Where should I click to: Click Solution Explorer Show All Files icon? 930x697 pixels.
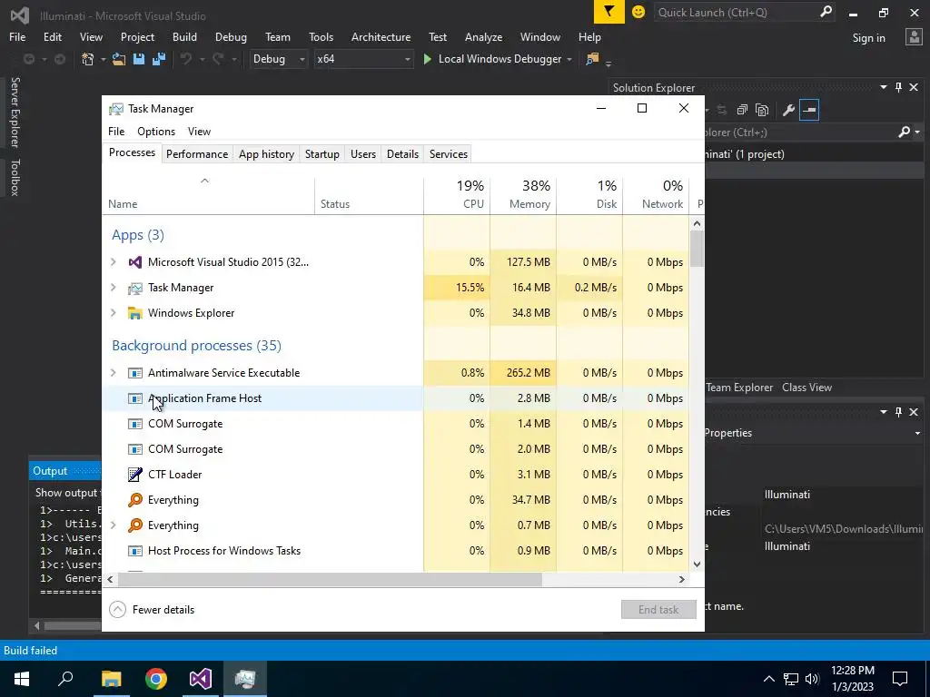[762, 110]
